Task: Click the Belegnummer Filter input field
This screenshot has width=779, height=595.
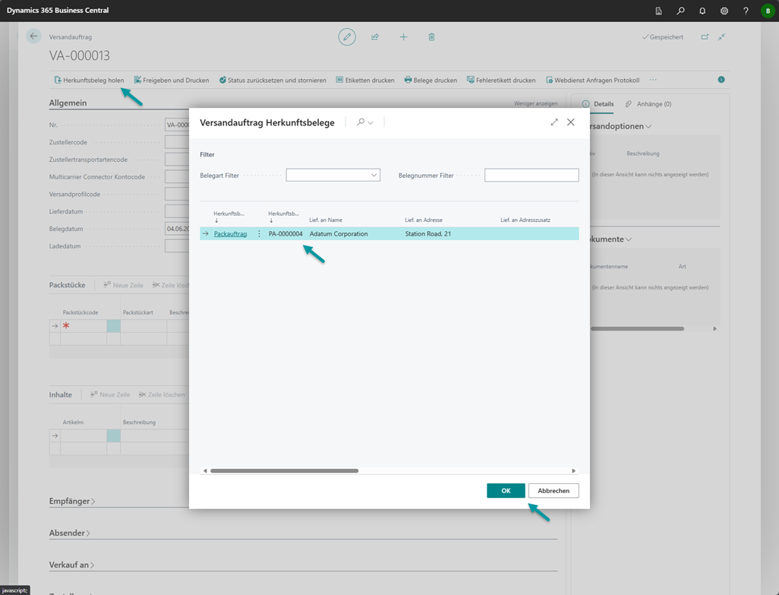Action: coord(531,176)
